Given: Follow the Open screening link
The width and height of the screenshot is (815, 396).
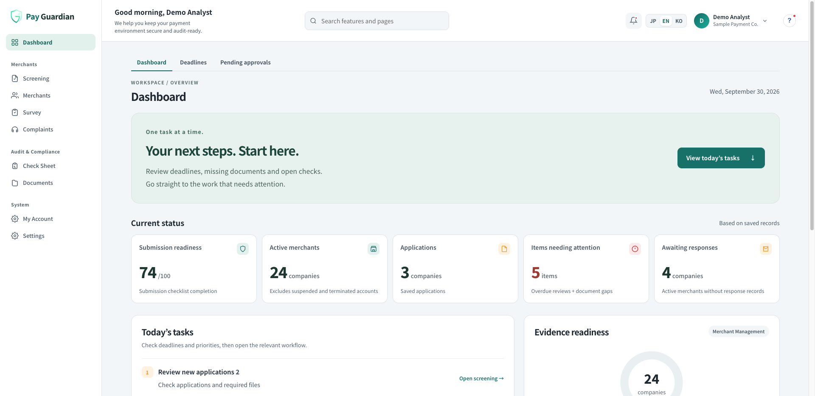Looking at the screenshot, I should [x=481, y=379].
